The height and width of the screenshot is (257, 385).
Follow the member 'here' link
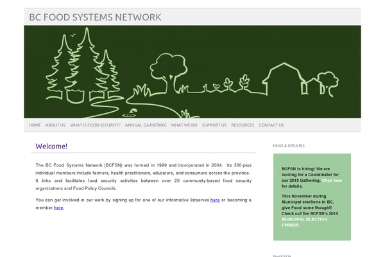58,208
